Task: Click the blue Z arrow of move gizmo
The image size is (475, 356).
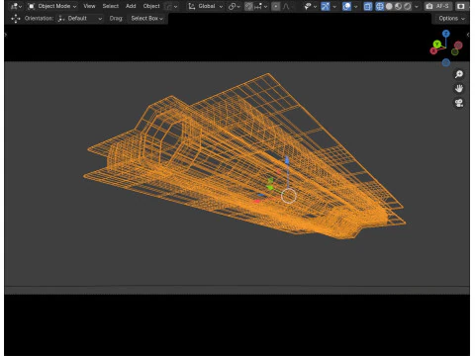Action: (x=287, y=160)
